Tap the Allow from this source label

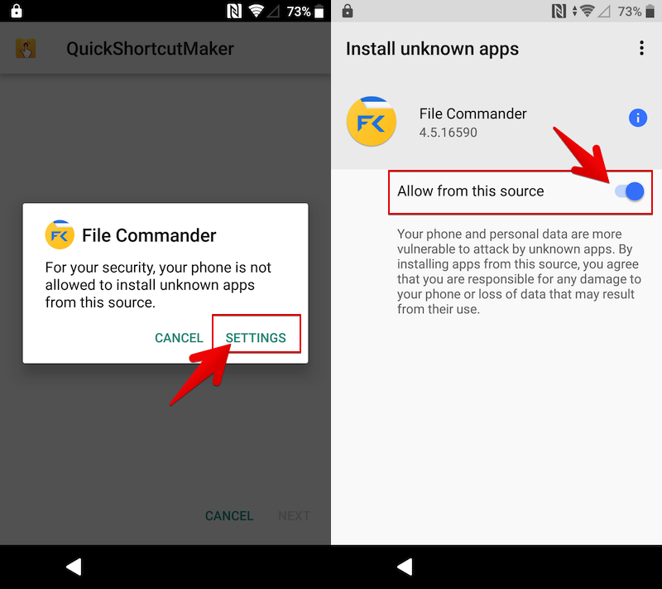(x=470, y=191)
